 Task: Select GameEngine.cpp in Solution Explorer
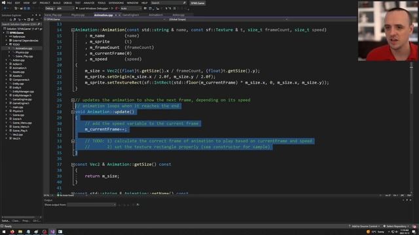[x=22, y=99]
